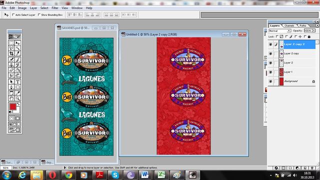Hide the Layer 1 layer visibility
The width and height of the screenshot is (320, 180).
point(270,72)
